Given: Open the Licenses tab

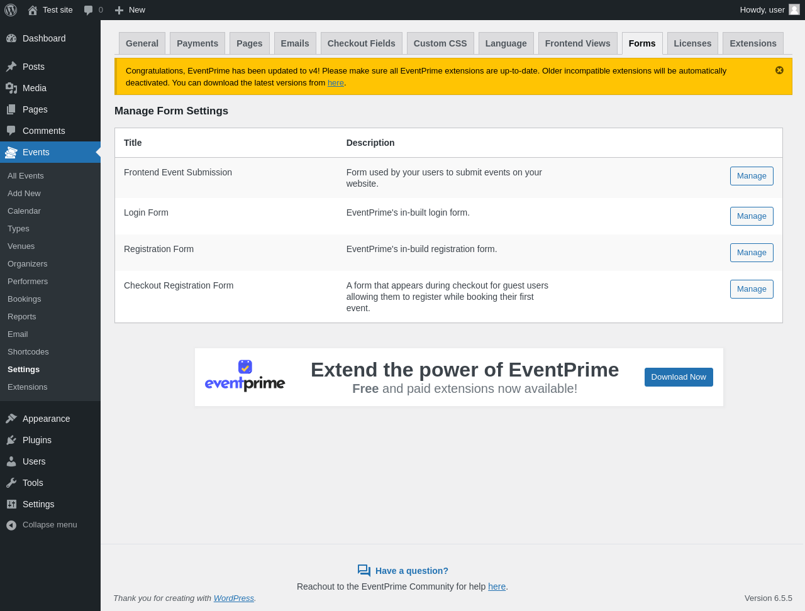Looking at the screenshot, I should (x=692, y=43).
